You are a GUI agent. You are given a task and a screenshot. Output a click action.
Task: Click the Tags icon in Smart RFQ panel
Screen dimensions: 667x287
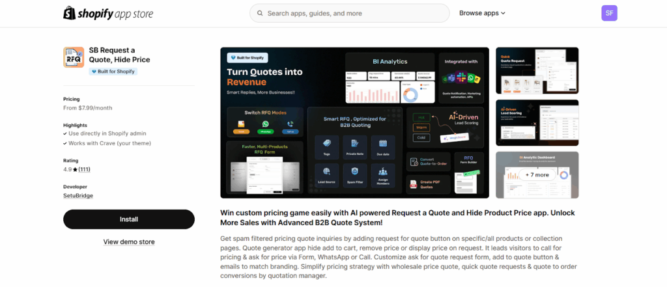tap(327, 144)
